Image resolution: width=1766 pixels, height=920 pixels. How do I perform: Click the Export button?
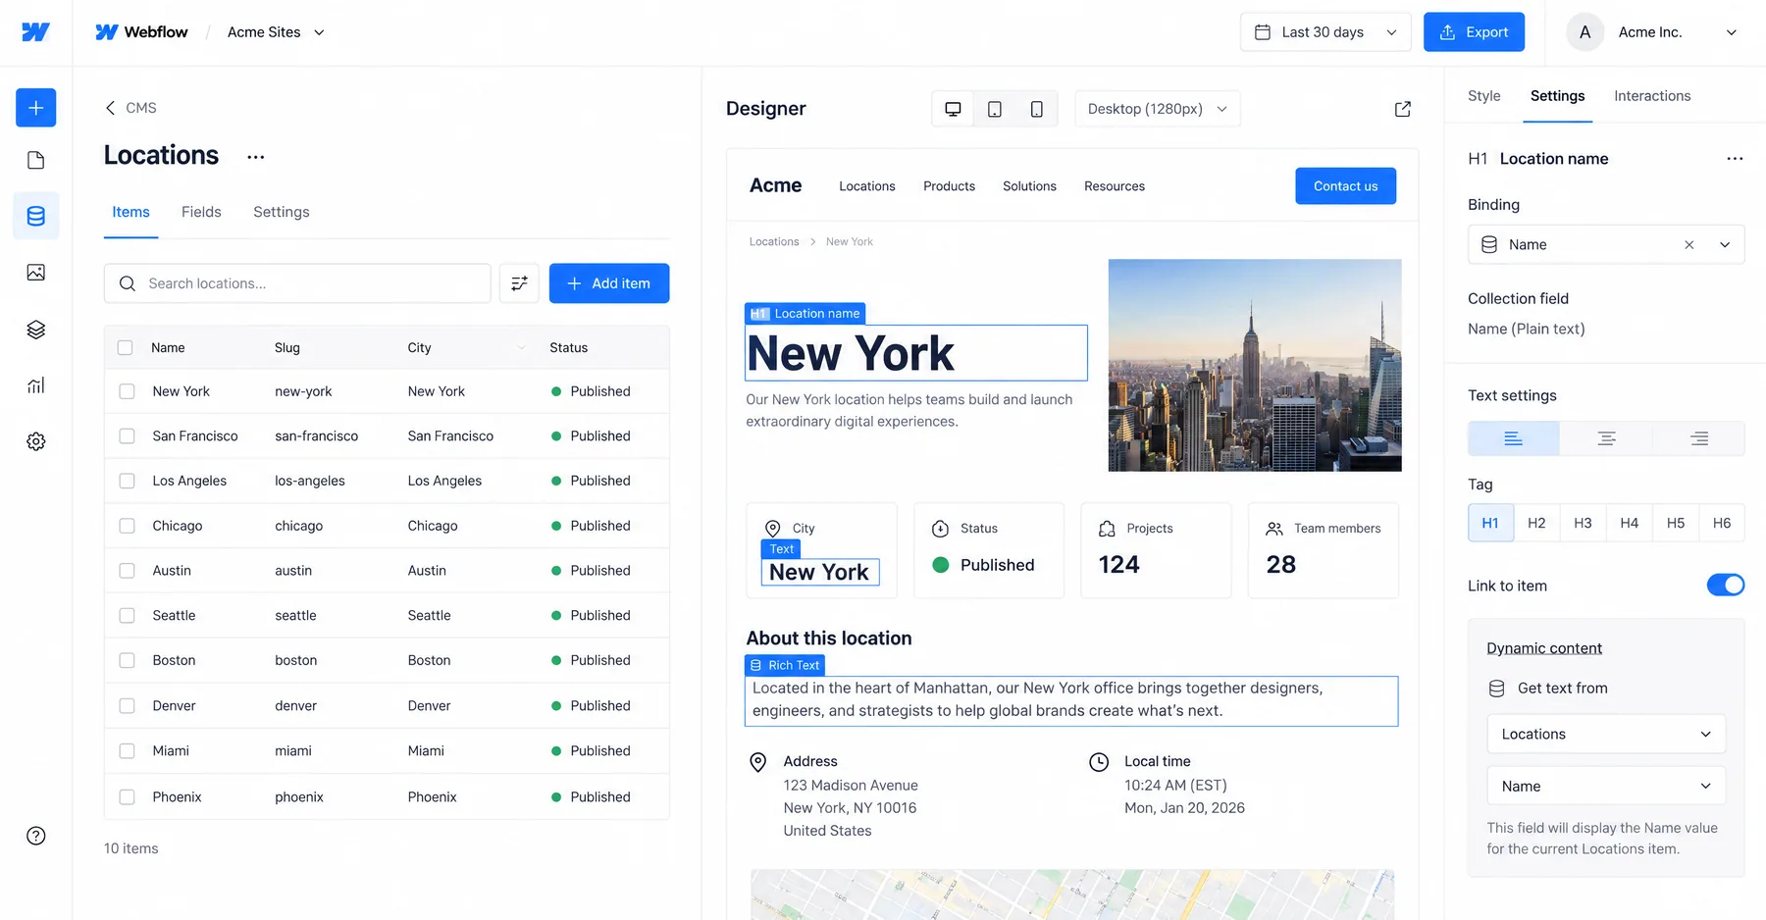(x=1474, y=32)
